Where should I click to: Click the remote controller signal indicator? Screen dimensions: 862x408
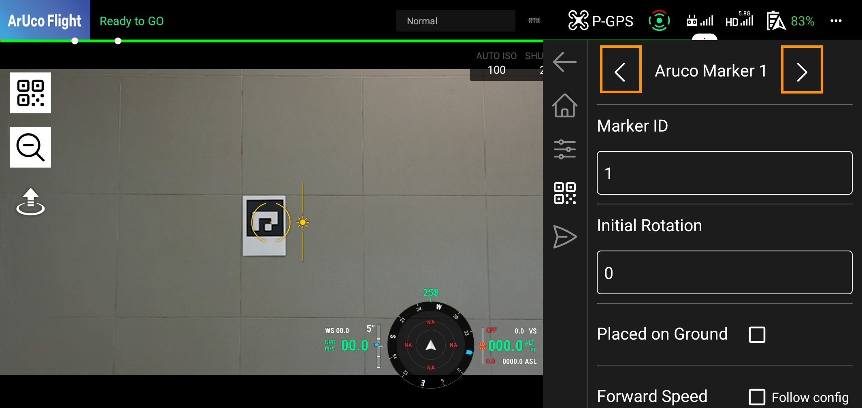click(x=699, y=21)
